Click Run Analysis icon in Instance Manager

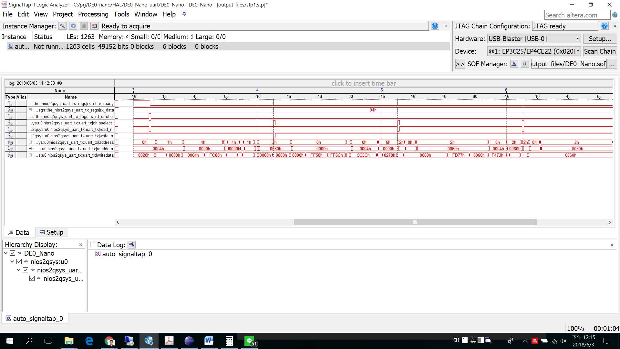coord(62,26)
